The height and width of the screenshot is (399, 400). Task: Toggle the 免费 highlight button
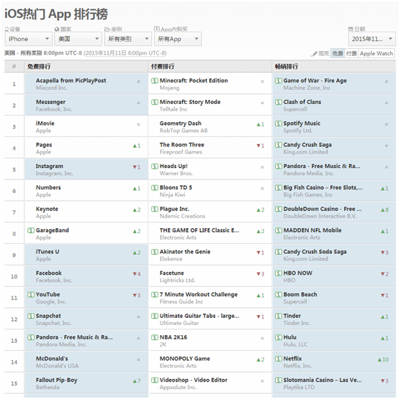(x=338, y=53)
